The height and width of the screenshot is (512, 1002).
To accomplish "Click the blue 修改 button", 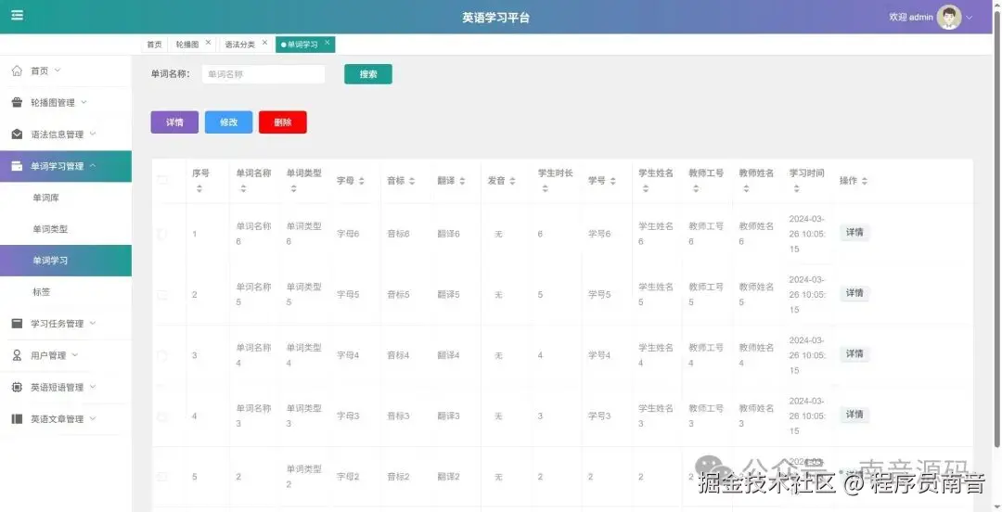I will [x=229, y=122].
